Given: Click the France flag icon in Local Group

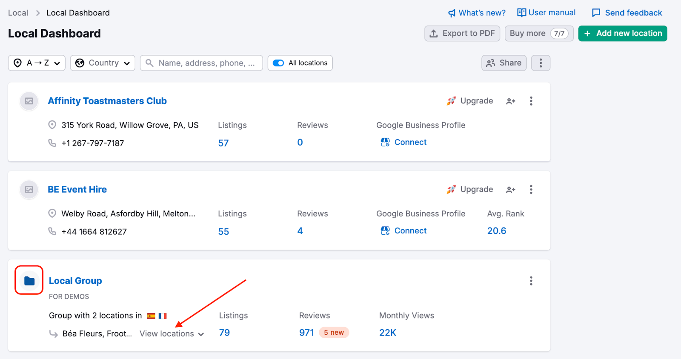Looking at the screenshot, I should point(163,316).
